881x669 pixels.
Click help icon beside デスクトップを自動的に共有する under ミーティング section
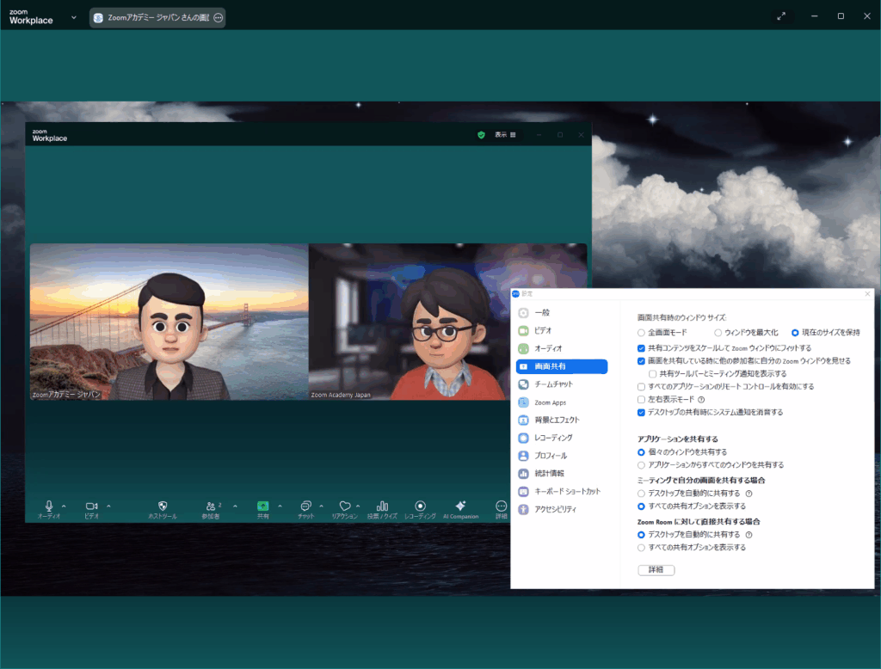click(x=749, y=494)
